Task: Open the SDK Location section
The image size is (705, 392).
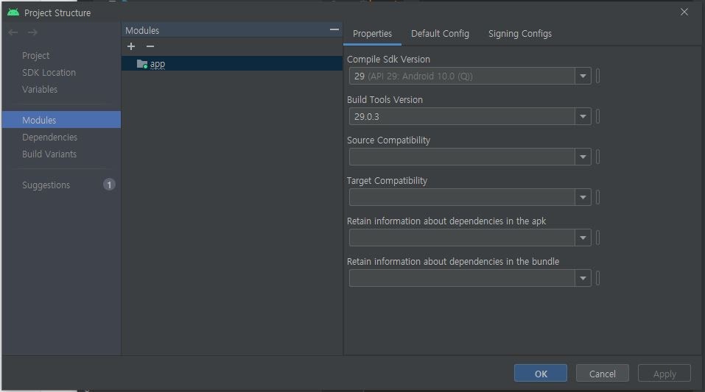Action: point(49,72)
